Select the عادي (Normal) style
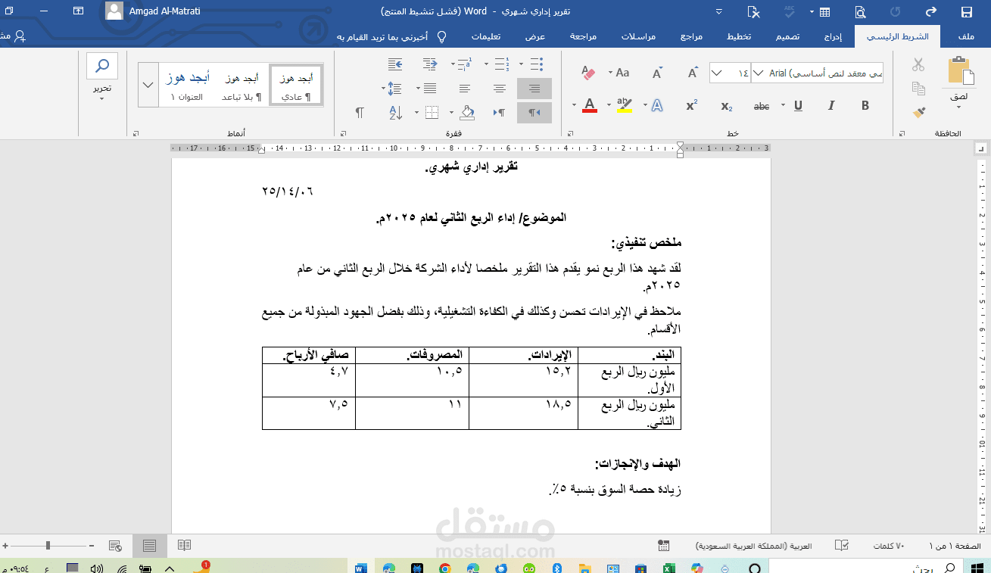 click(296, 85)
